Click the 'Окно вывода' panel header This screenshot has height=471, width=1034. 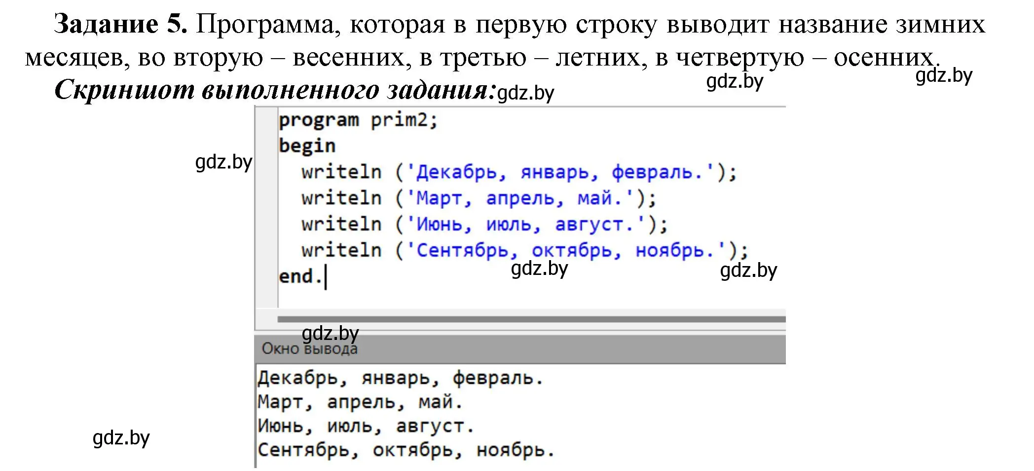point(520,349)
